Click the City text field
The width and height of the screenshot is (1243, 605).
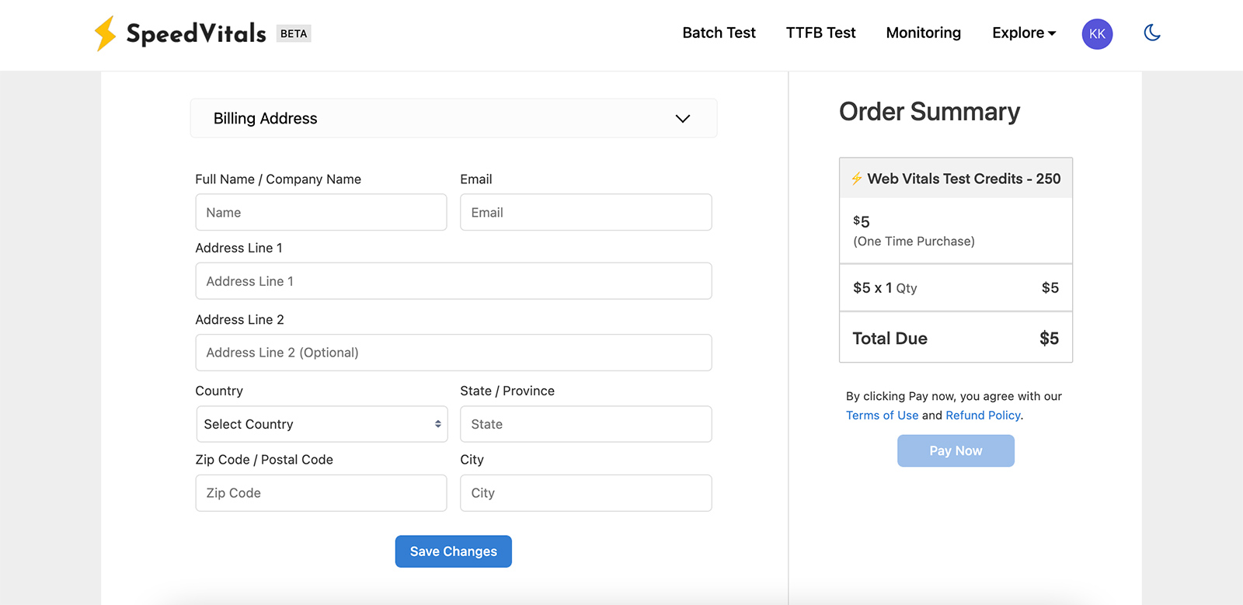coord(586,493)
